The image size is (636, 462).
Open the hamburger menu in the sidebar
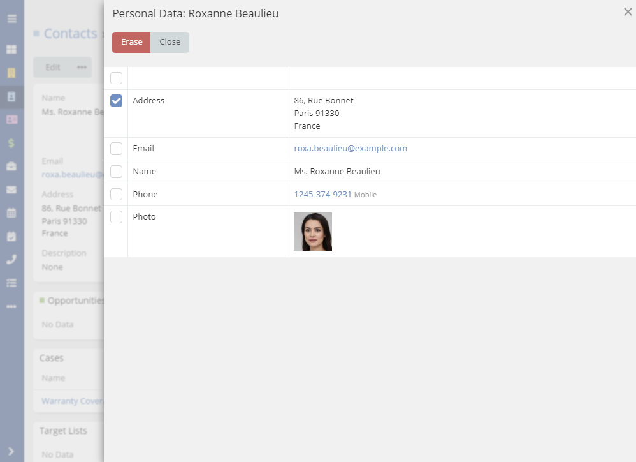[x=11, y=19]
